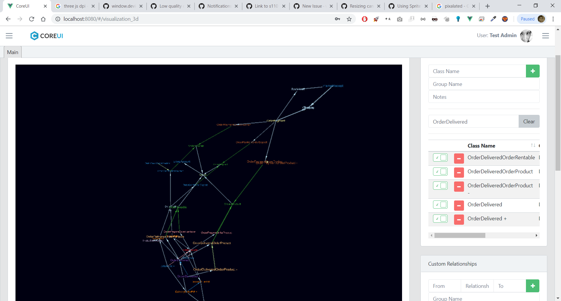Select the Main tab
Viewport: 561px width, 301px height.
coord(12,52)
